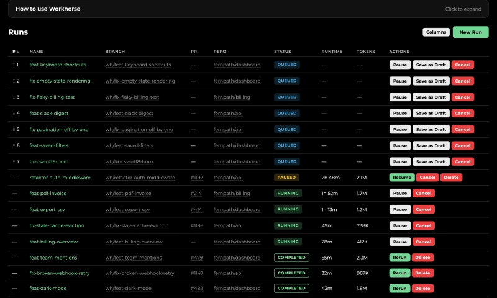Pause the feat-keyboard-shortcuts run
Image resolution: width=497 pixels, height=298 pixels.
(399, 65)
